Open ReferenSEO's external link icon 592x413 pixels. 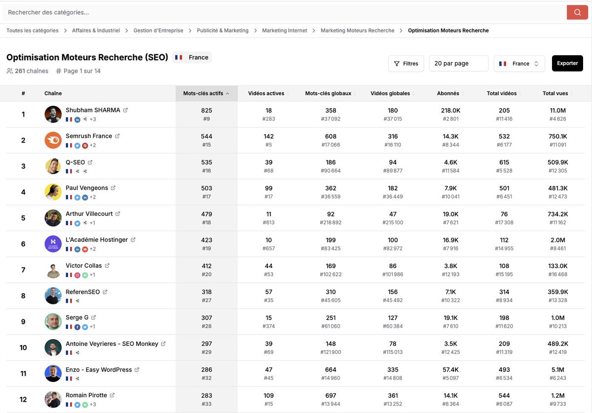coord(105,292)
